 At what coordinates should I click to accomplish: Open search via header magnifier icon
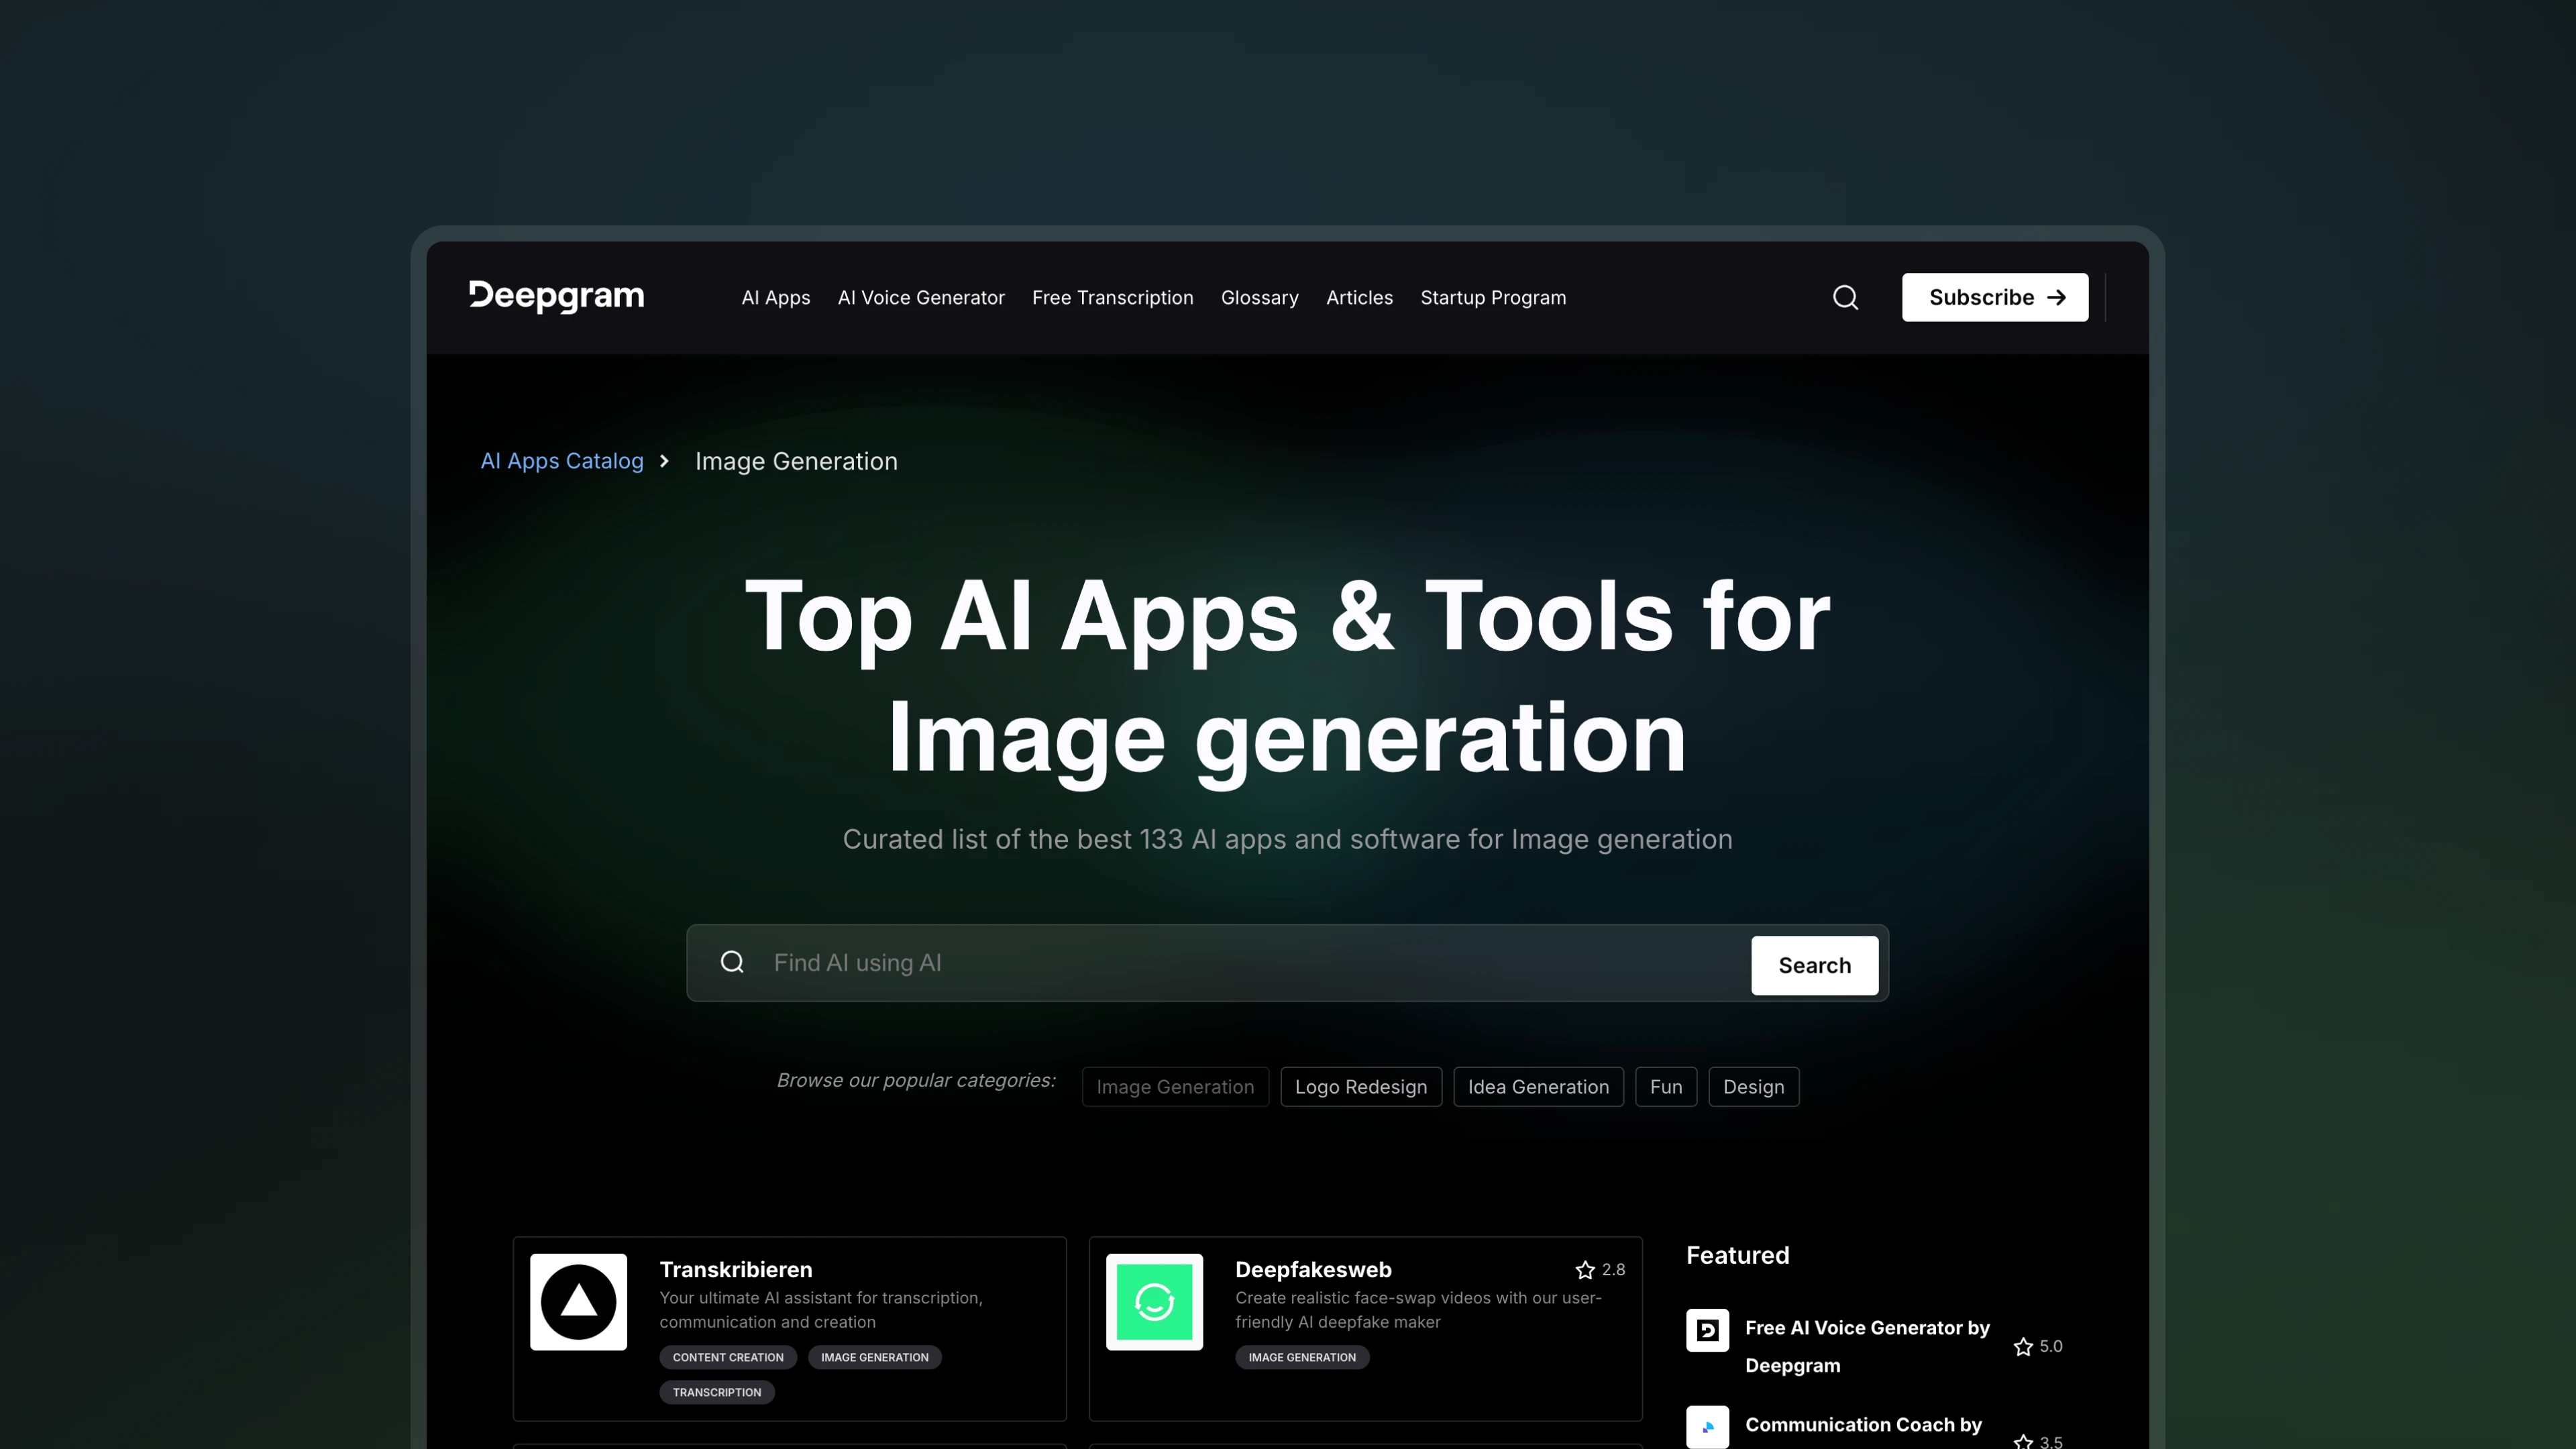[x=1845, y=297]
